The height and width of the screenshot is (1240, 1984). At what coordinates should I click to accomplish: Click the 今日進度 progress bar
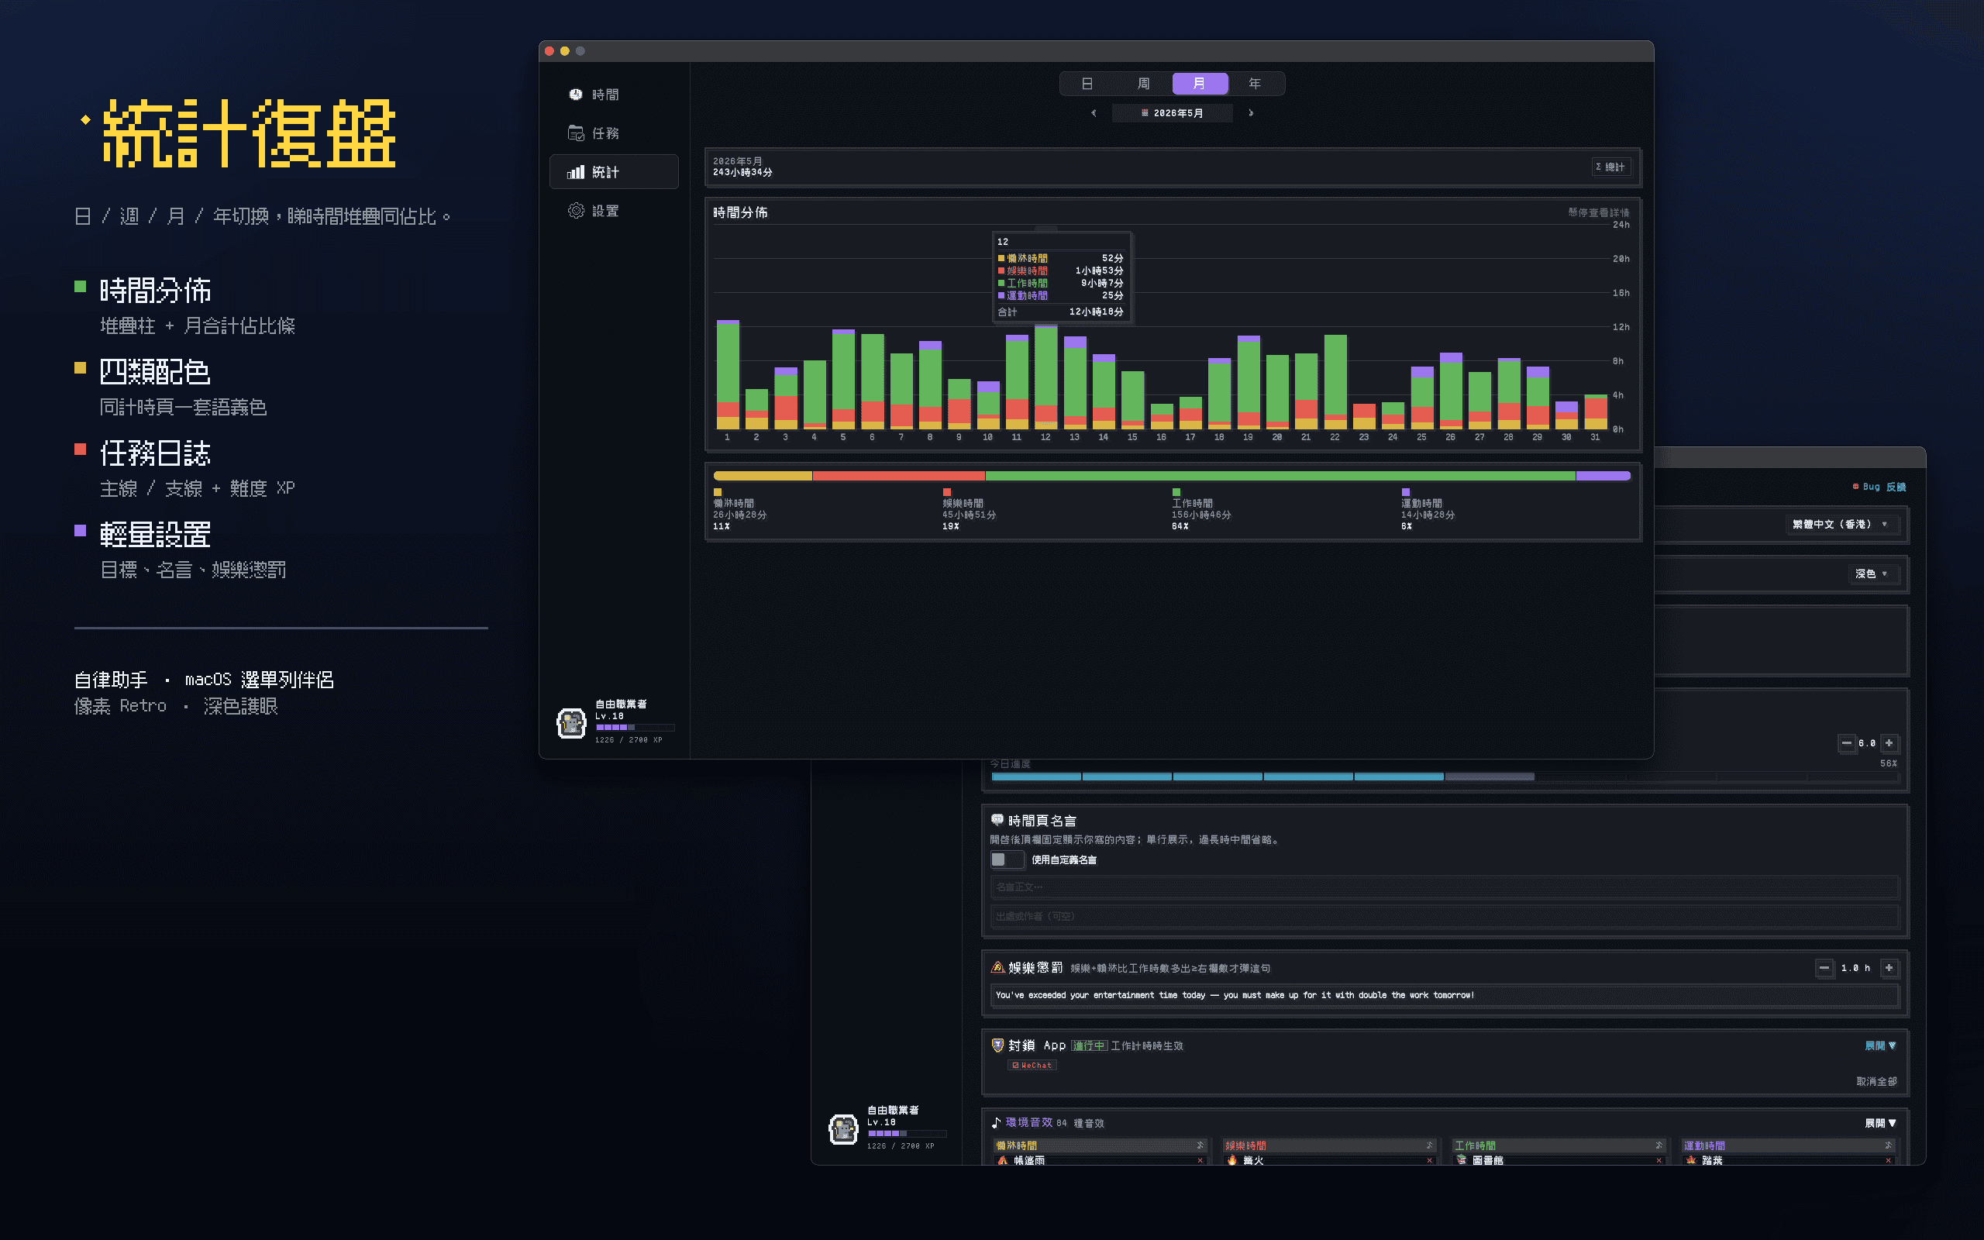pos(1444,776)
